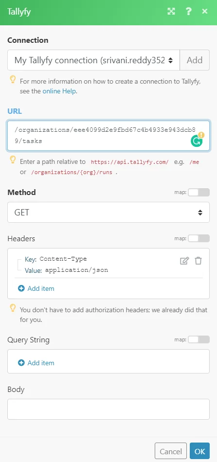Toggle the map switch for Method
Viewport: 217px width, 462px height.
[x=199, y=193]
